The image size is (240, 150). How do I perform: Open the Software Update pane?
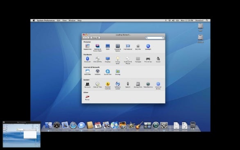point(118,86)
